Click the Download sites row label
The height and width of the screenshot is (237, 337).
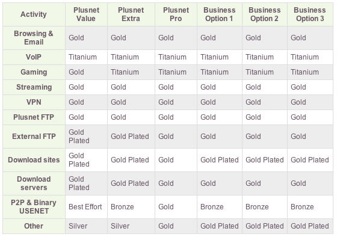pos(34,160)
